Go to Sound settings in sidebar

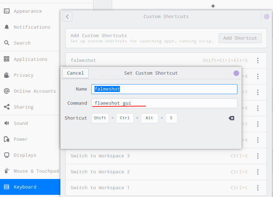20,123
